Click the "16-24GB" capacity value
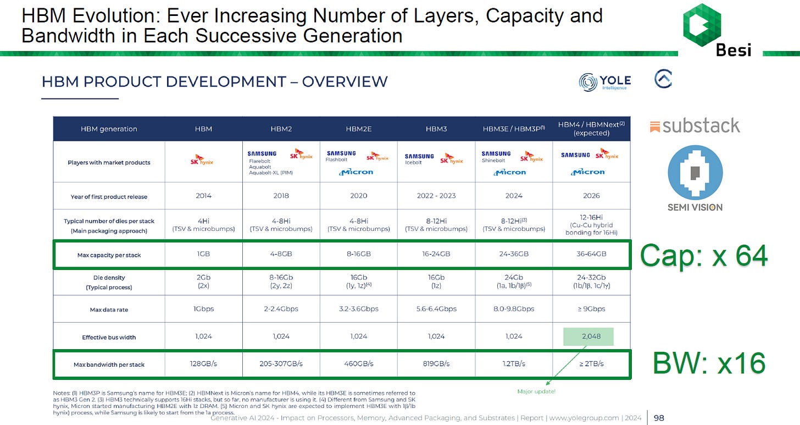The width and height of the screenshot is (800, 425). 436,255
